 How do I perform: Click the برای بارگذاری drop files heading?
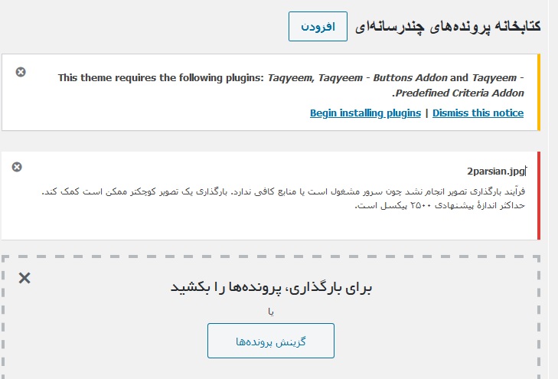coord(271,287)
